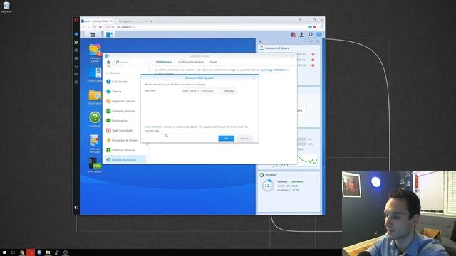Click the Connected Users widget header
This screenshot has height=256, width=456.
[289, 48]
